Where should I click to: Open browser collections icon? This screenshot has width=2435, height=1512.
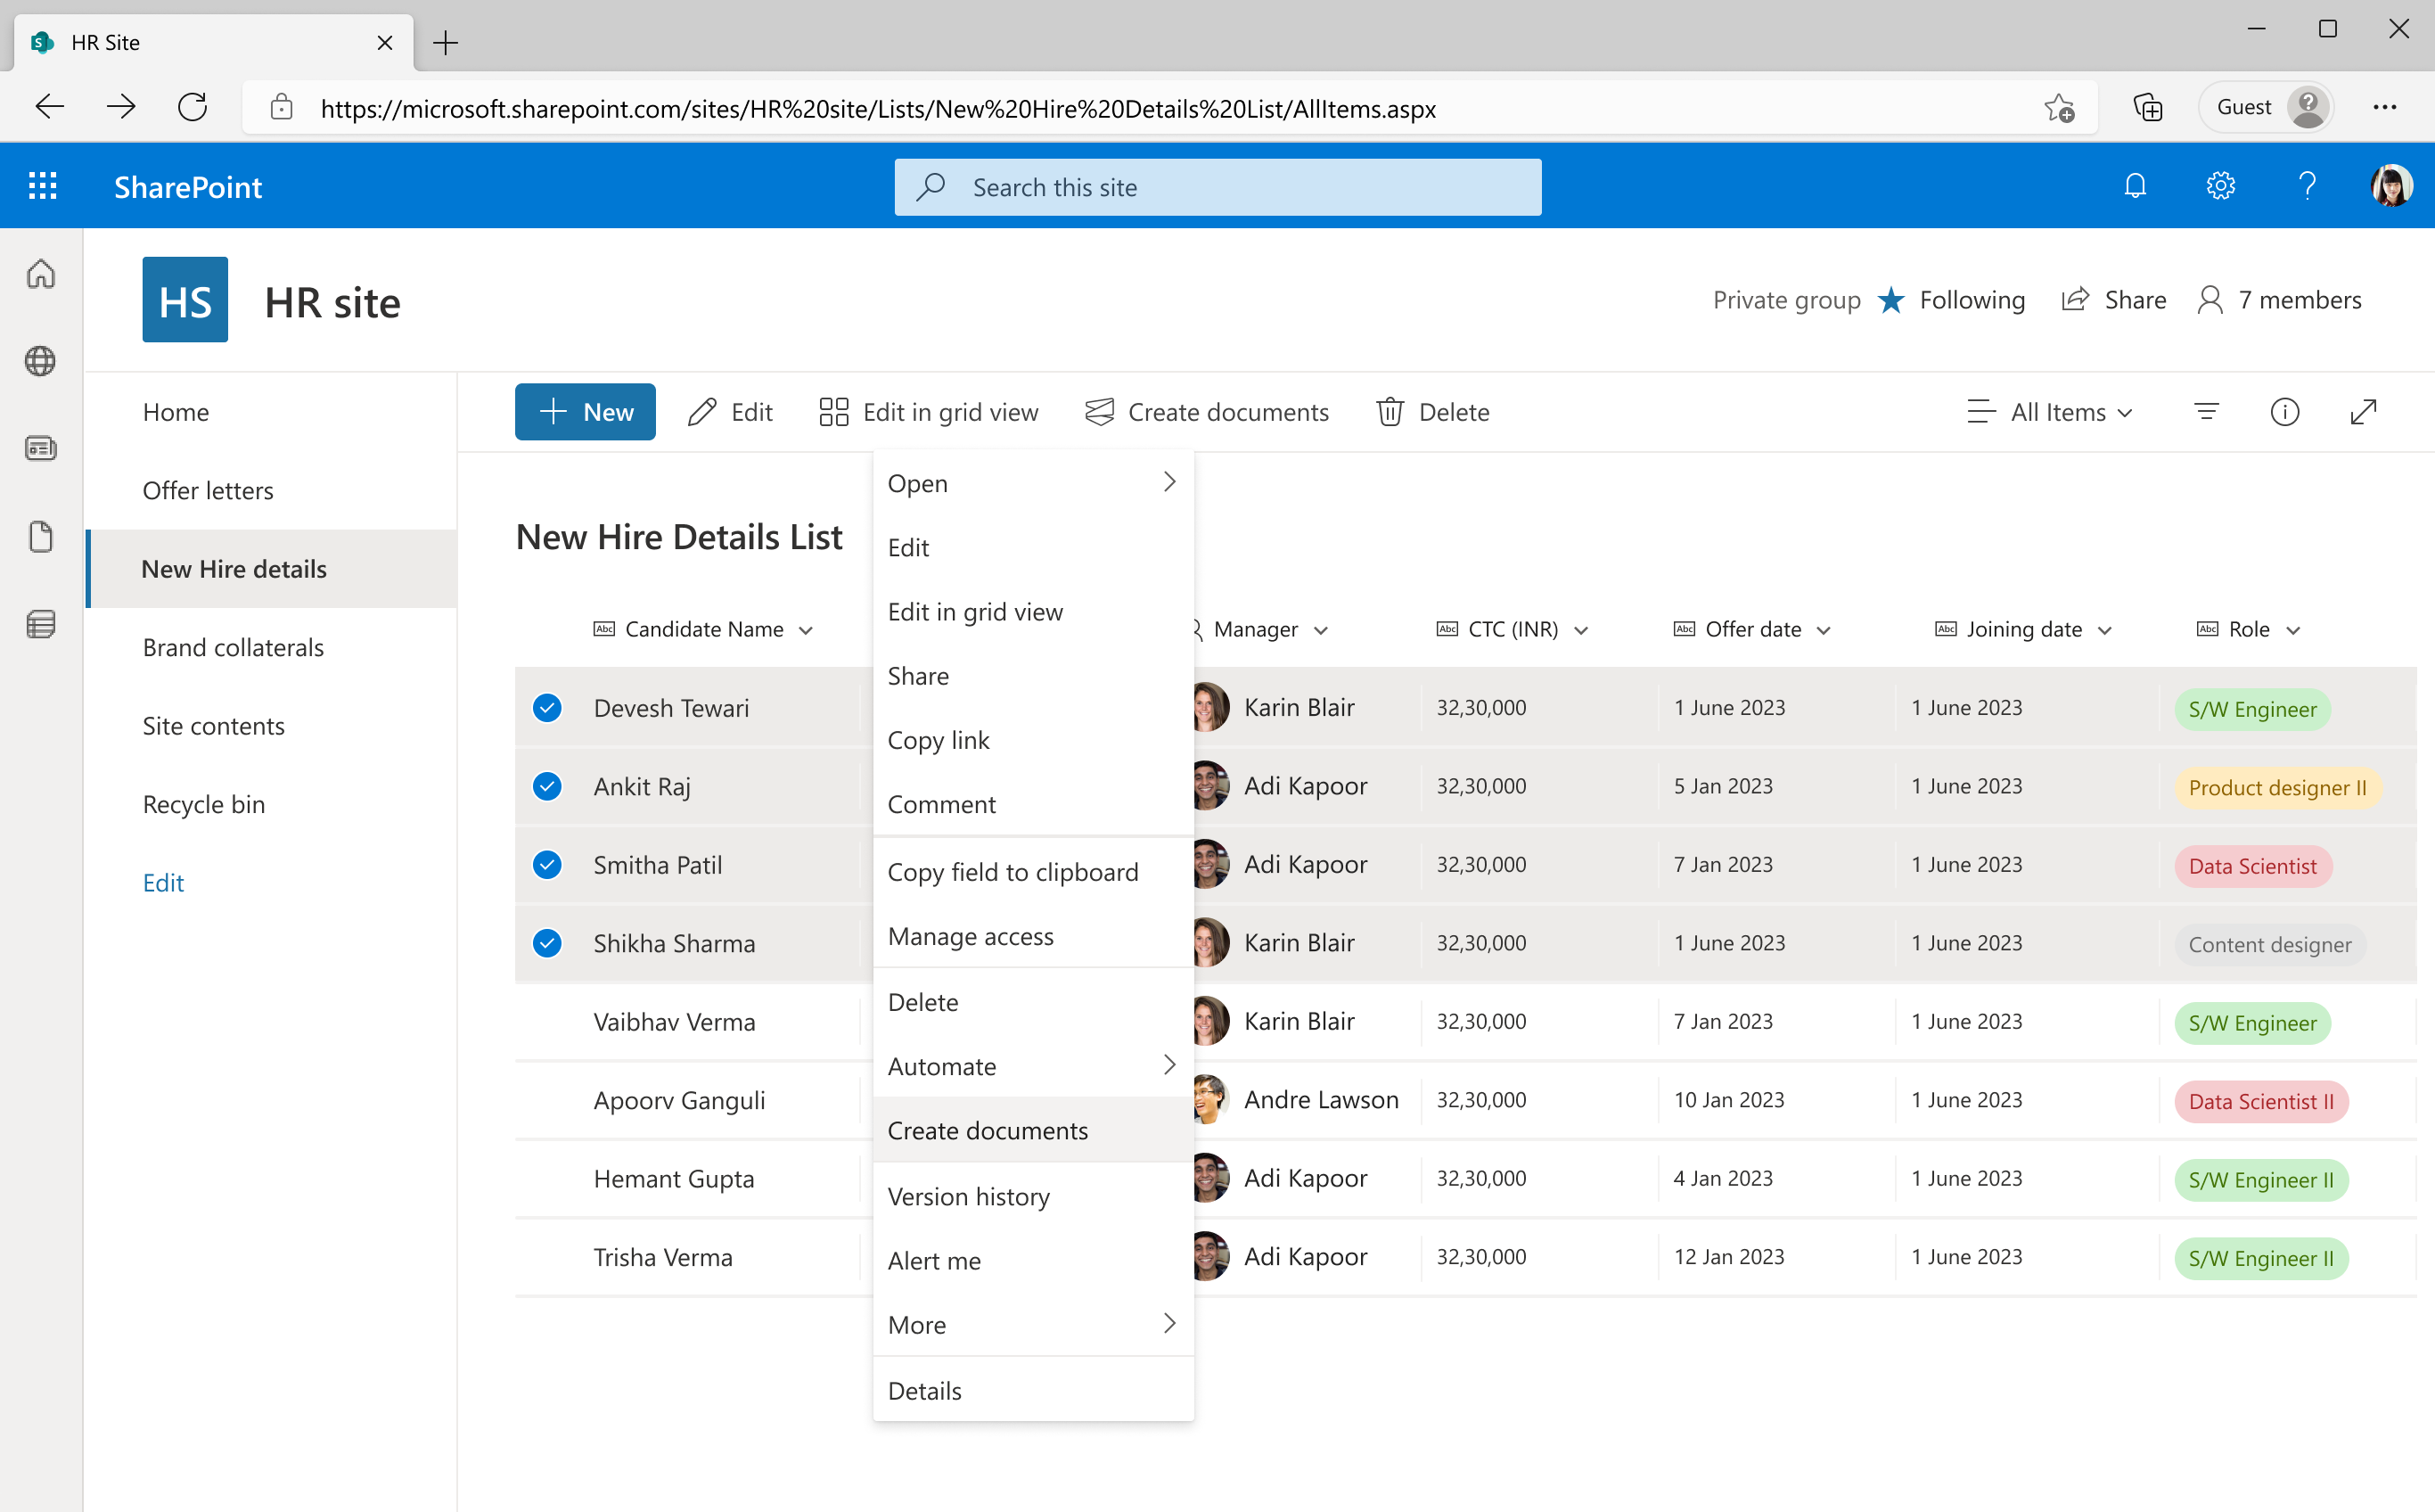2147,107
